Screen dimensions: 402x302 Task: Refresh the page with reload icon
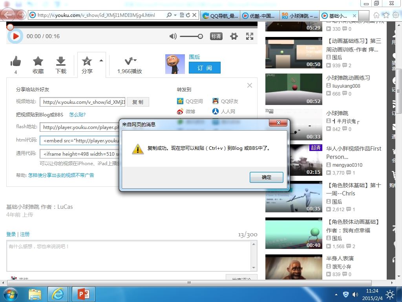point(188,15)
